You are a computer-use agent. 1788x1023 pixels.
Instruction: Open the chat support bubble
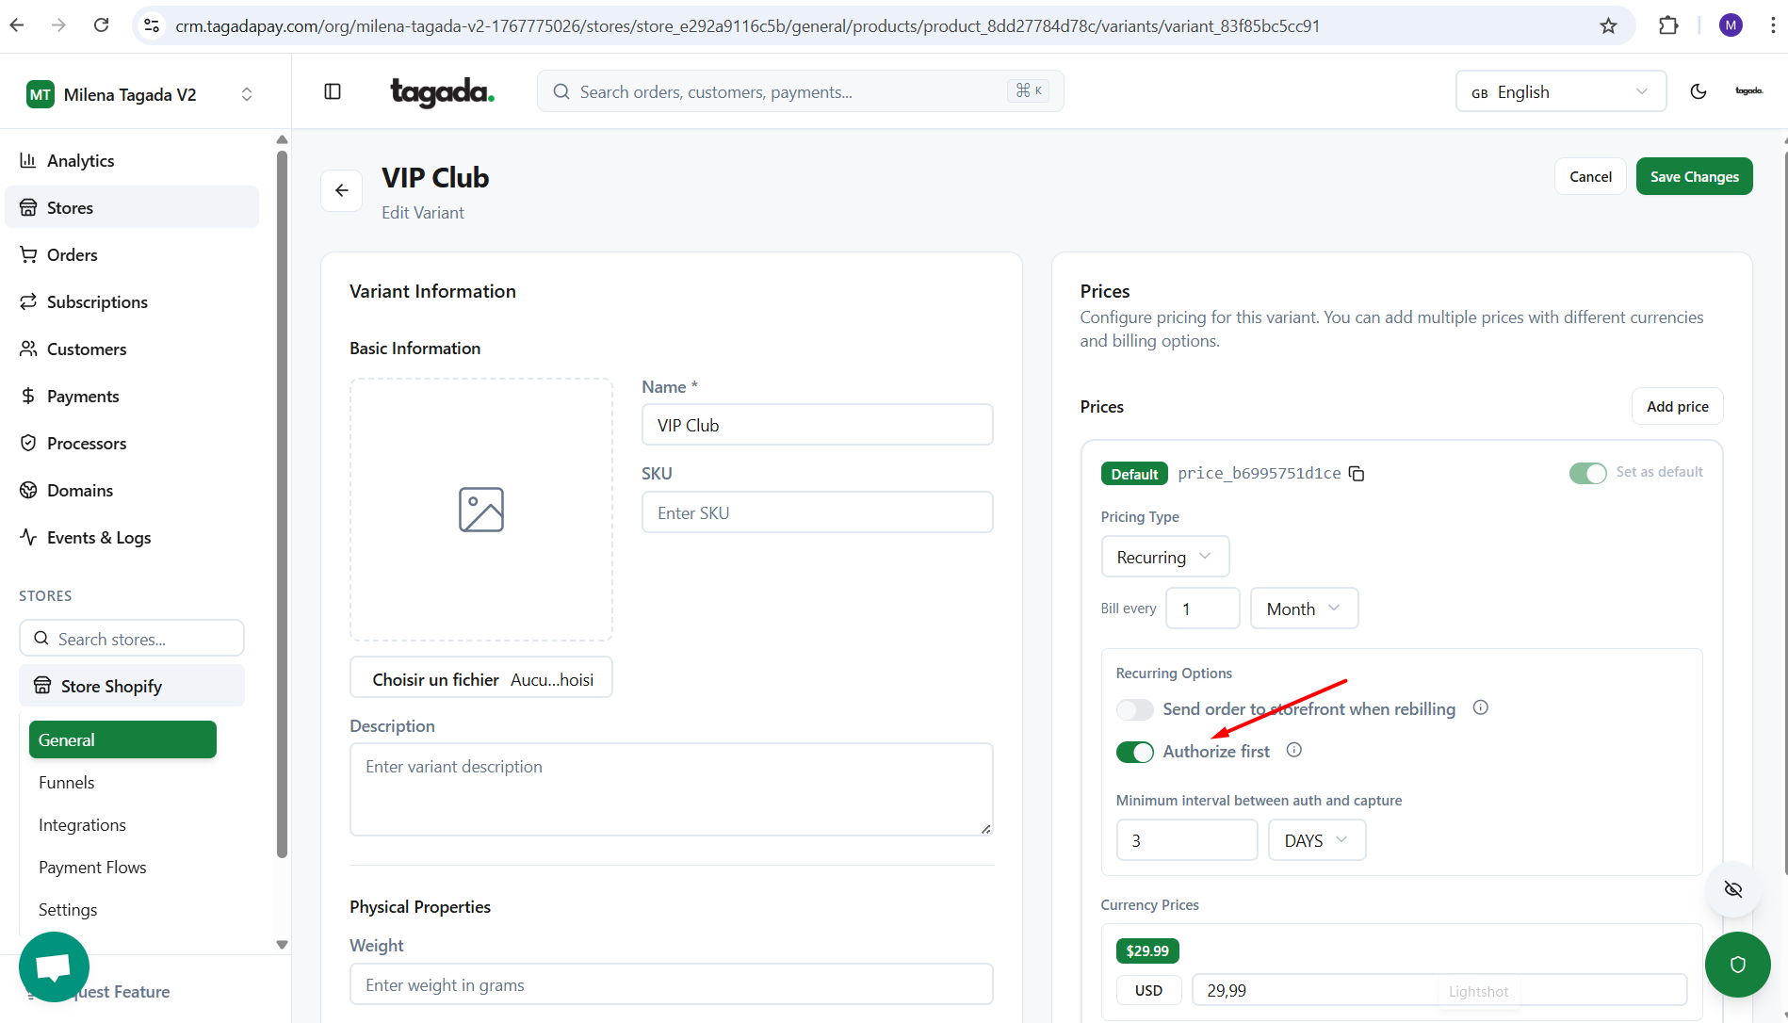point(54,966)
